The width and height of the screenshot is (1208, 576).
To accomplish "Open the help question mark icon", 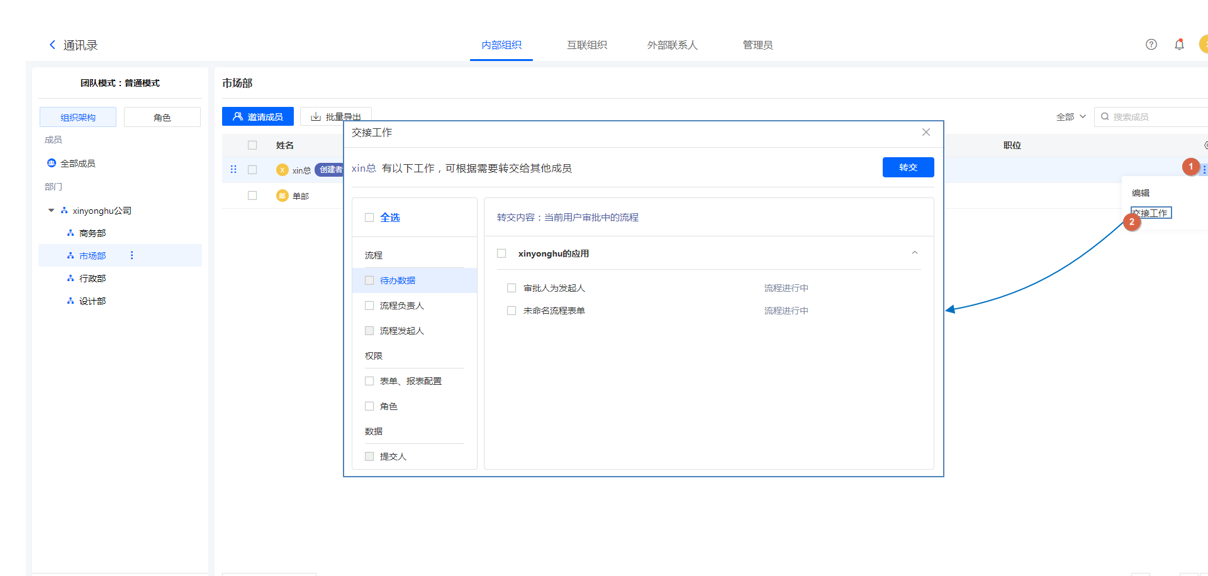I will 1151,45.
